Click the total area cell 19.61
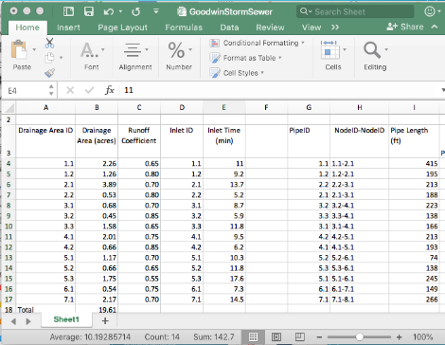The height and width of the screenshot is (345, 445). (97, 310)
